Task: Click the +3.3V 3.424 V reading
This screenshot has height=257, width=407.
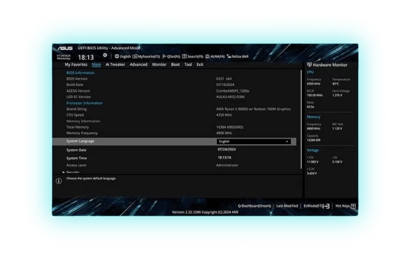Action: pos(312,173)
